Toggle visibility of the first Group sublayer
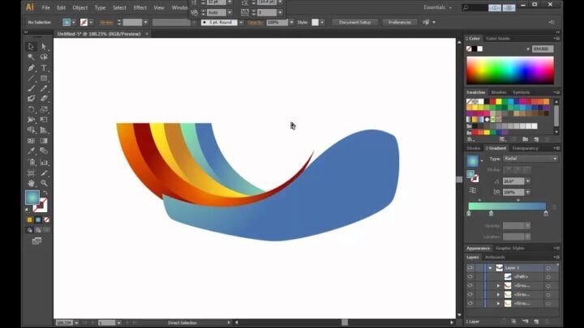 coord(470,285)
